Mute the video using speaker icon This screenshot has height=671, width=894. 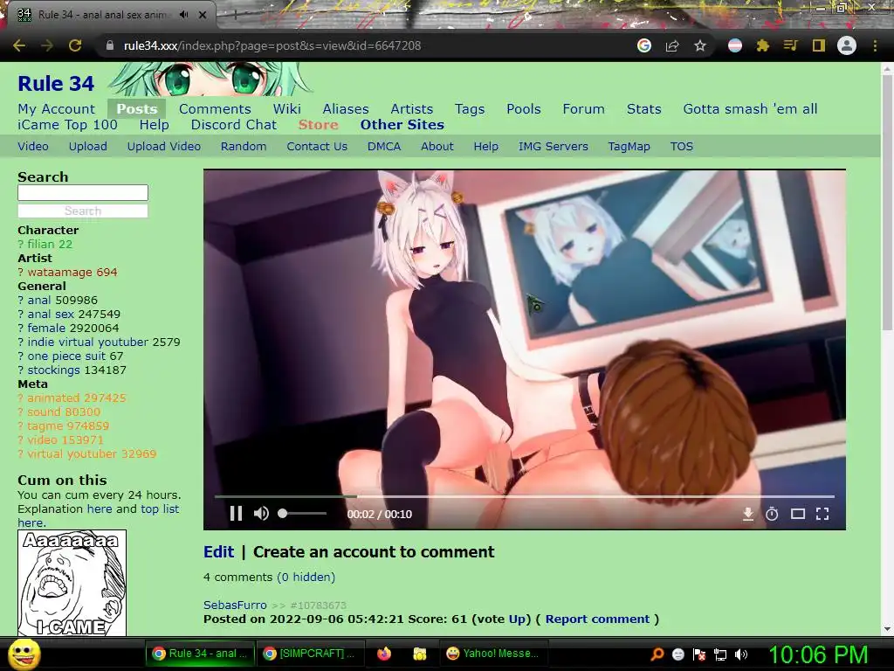261,514
